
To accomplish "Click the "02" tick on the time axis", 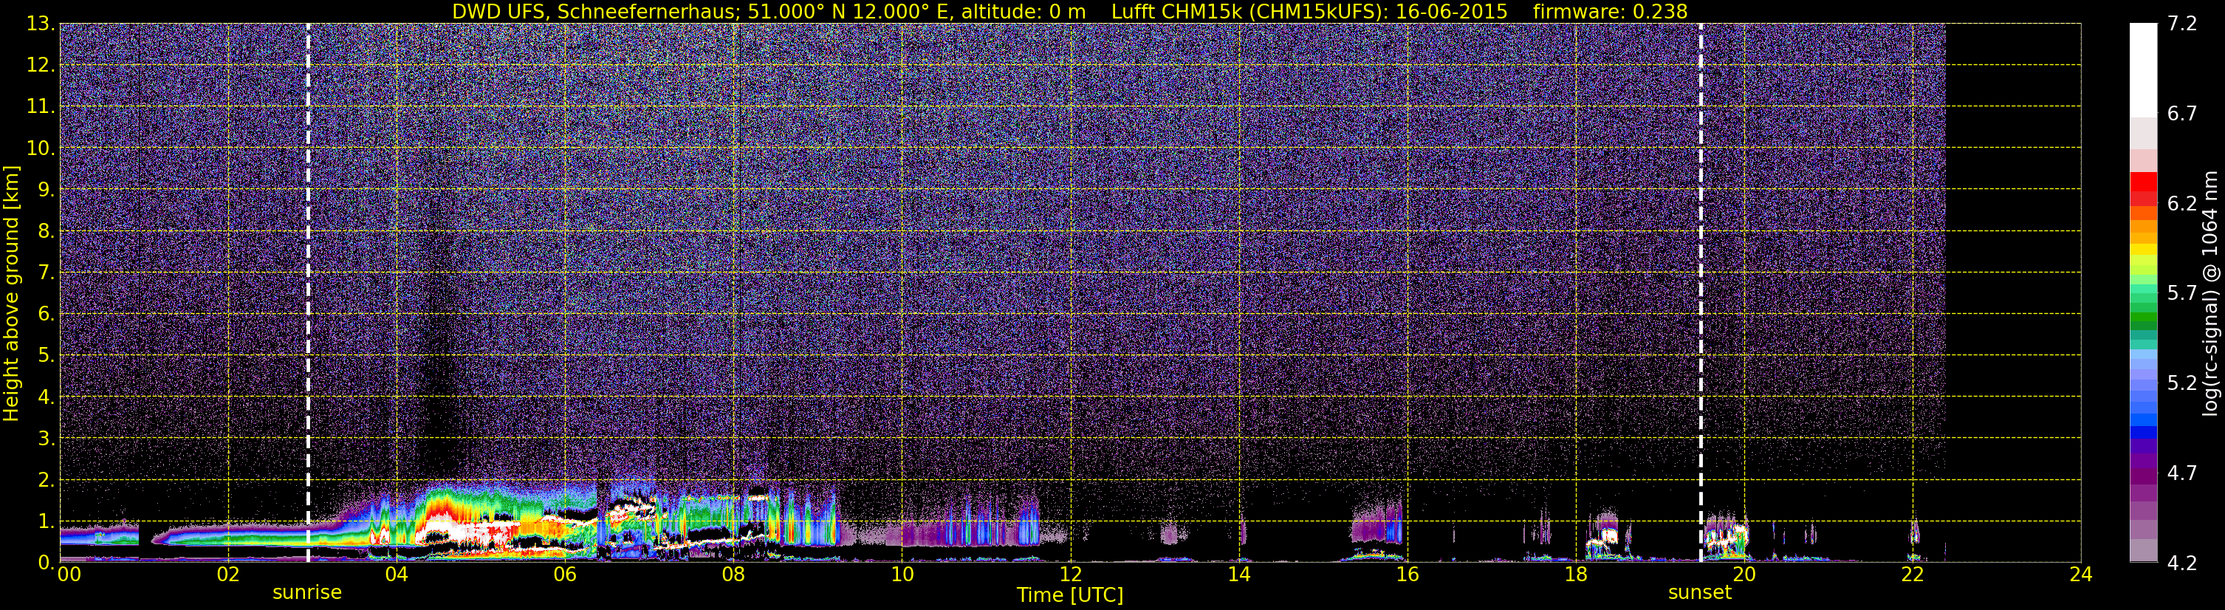I will tap(228, 575).
